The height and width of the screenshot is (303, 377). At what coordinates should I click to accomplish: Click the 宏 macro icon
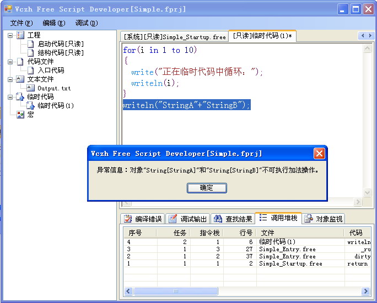pyautogui.click(x=20, y=115)
